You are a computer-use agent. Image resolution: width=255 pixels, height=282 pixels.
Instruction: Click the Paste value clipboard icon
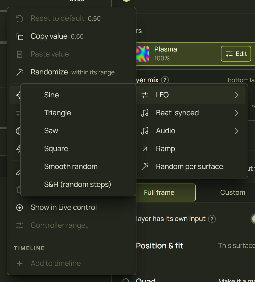(x=19, y=54)
